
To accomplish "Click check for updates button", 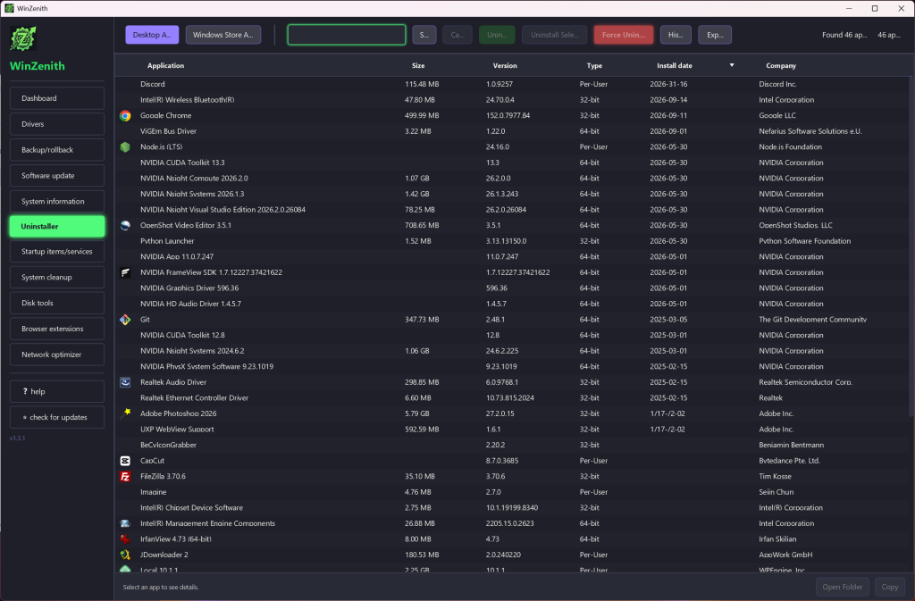I will (x=57, y=417).
